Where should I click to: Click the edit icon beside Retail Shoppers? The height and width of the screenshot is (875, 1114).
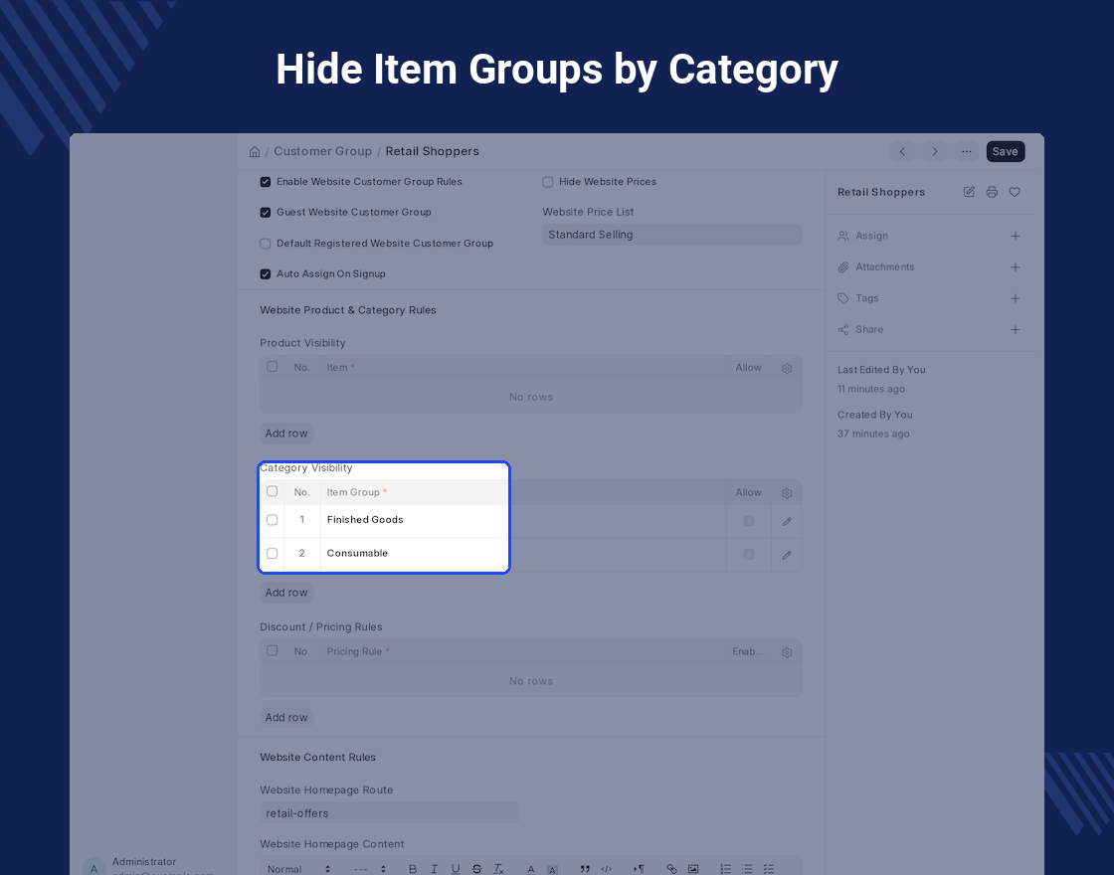(969, 192)
